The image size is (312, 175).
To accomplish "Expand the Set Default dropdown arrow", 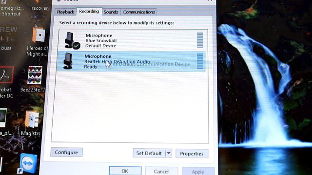I will coord(169,153).
